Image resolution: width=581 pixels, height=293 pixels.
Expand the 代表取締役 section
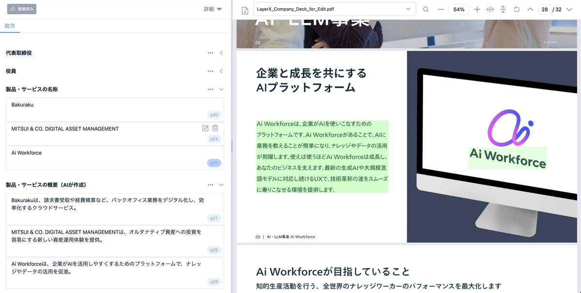(221, 53)
